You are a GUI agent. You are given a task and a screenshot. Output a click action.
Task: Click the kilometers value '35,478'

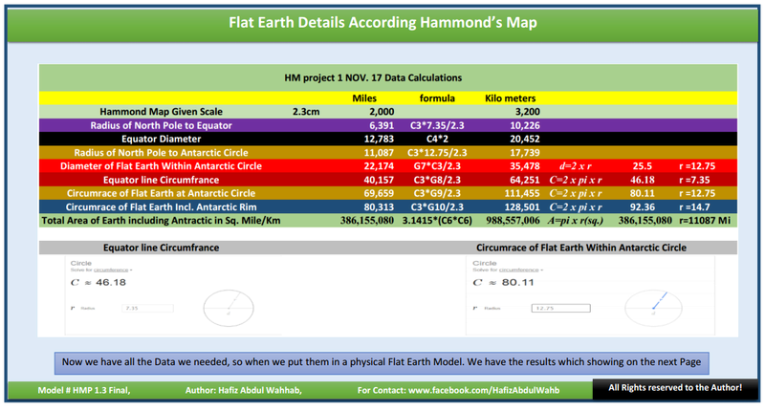tap(525, 165)
